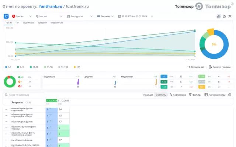
Task: Toggle the 31-50 series in chart legend
Action: point(48,67)
